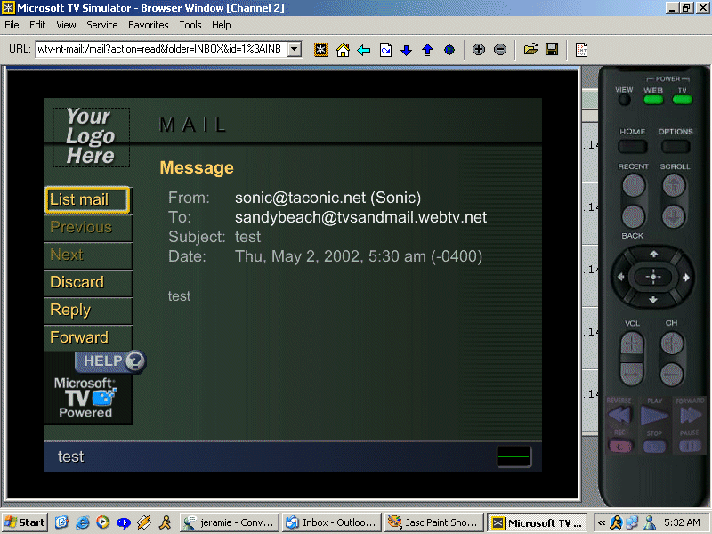Click the Home icon in toolbar
Image resolution: width=712 pixels, height=534 pixels.
pyautogui.click(x=343, y=50)
